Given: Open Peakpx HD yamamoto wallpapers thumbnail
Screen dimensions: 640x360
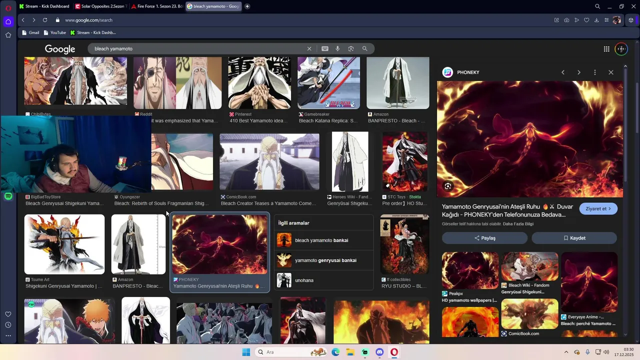Looking at the screenshot, I should click(x=470, y=270).
